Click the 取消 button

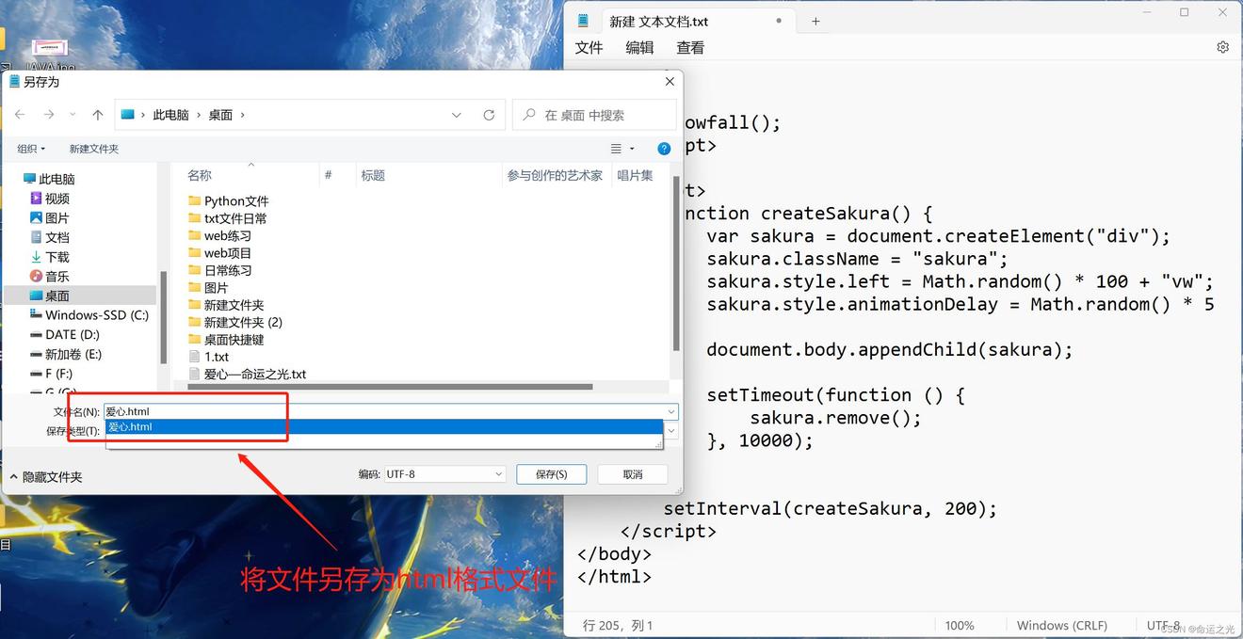point(632,474)
